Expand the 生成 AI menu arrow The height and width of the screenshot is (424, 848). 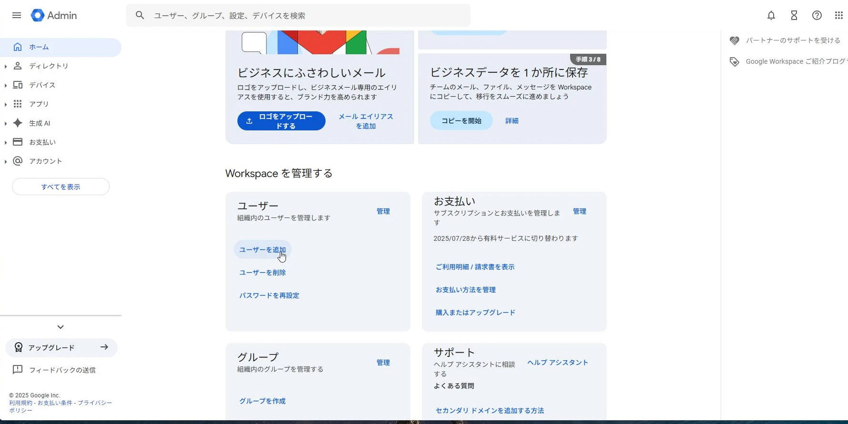6,123
